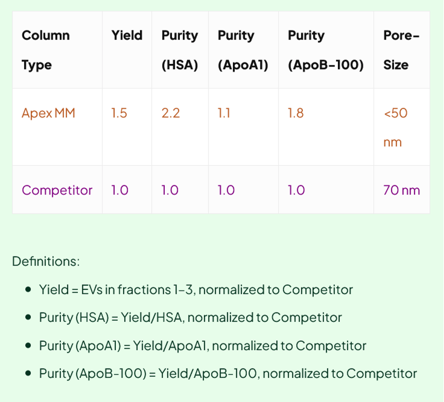Viewport: 444px width, 402px height.
Task: Click Competitor's Purity (ApoB-100) value 1.0
Action: [296, 190]
